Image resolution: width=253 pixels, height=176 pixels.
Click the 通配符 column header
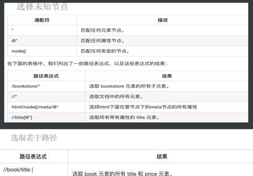[42, 20]
